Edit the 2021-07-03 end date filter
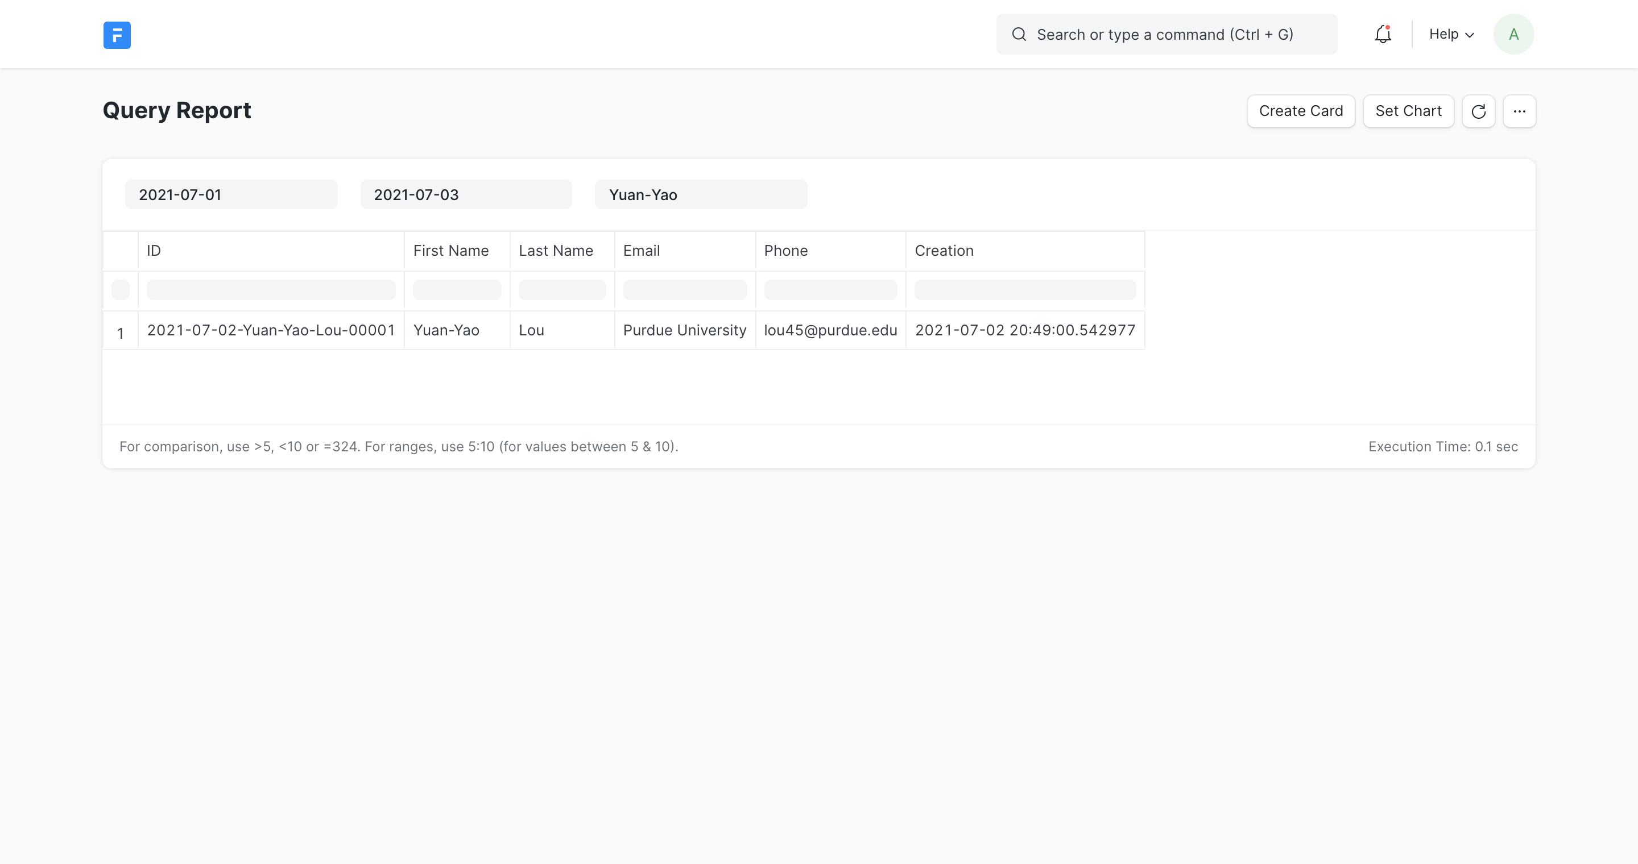The image size is (1638, 864). (465, 194)
